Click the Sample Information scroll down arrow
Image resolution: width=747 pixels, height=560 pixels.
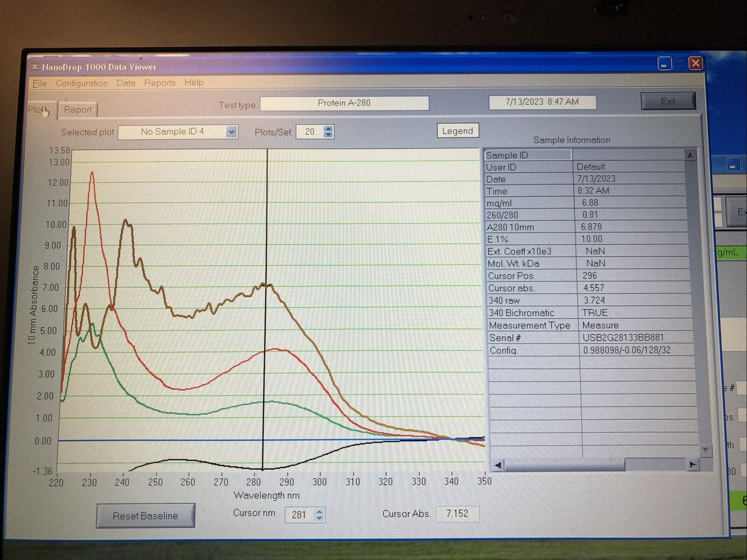[705, 451]
